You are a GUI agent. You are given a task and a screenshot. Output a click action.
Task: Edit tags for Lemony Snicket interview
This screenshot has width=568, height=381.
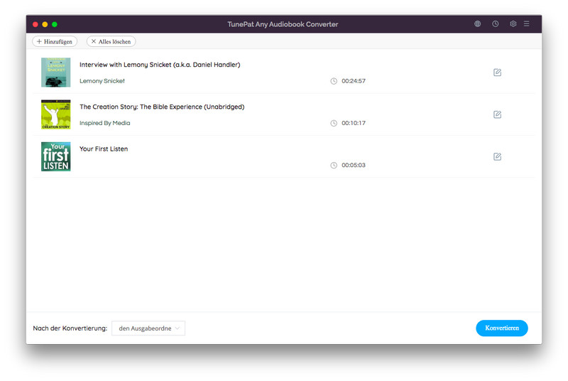[x=498, y=73]
